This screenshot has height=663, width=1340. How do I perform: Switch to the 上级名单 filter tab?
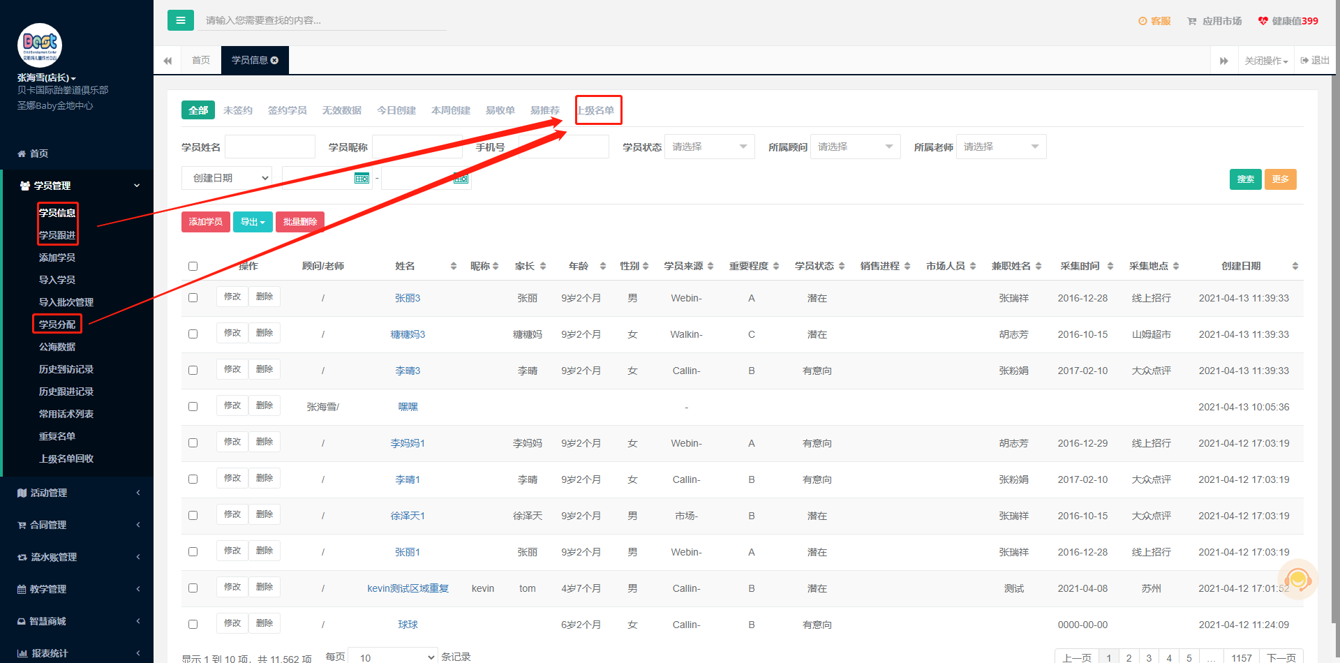[x=595, y=110]
